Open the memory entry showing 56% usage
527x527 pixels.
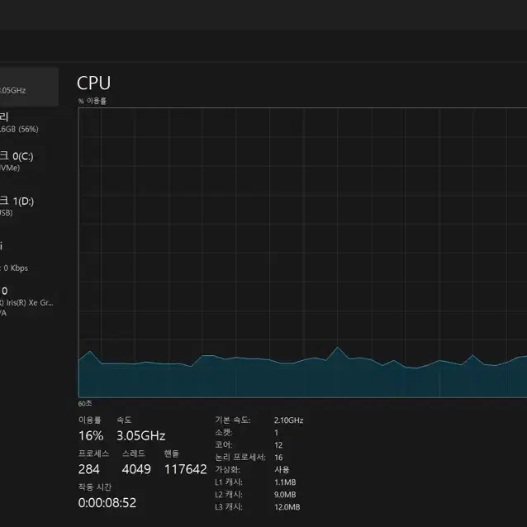pyautogui.click(x=29, y=123)
